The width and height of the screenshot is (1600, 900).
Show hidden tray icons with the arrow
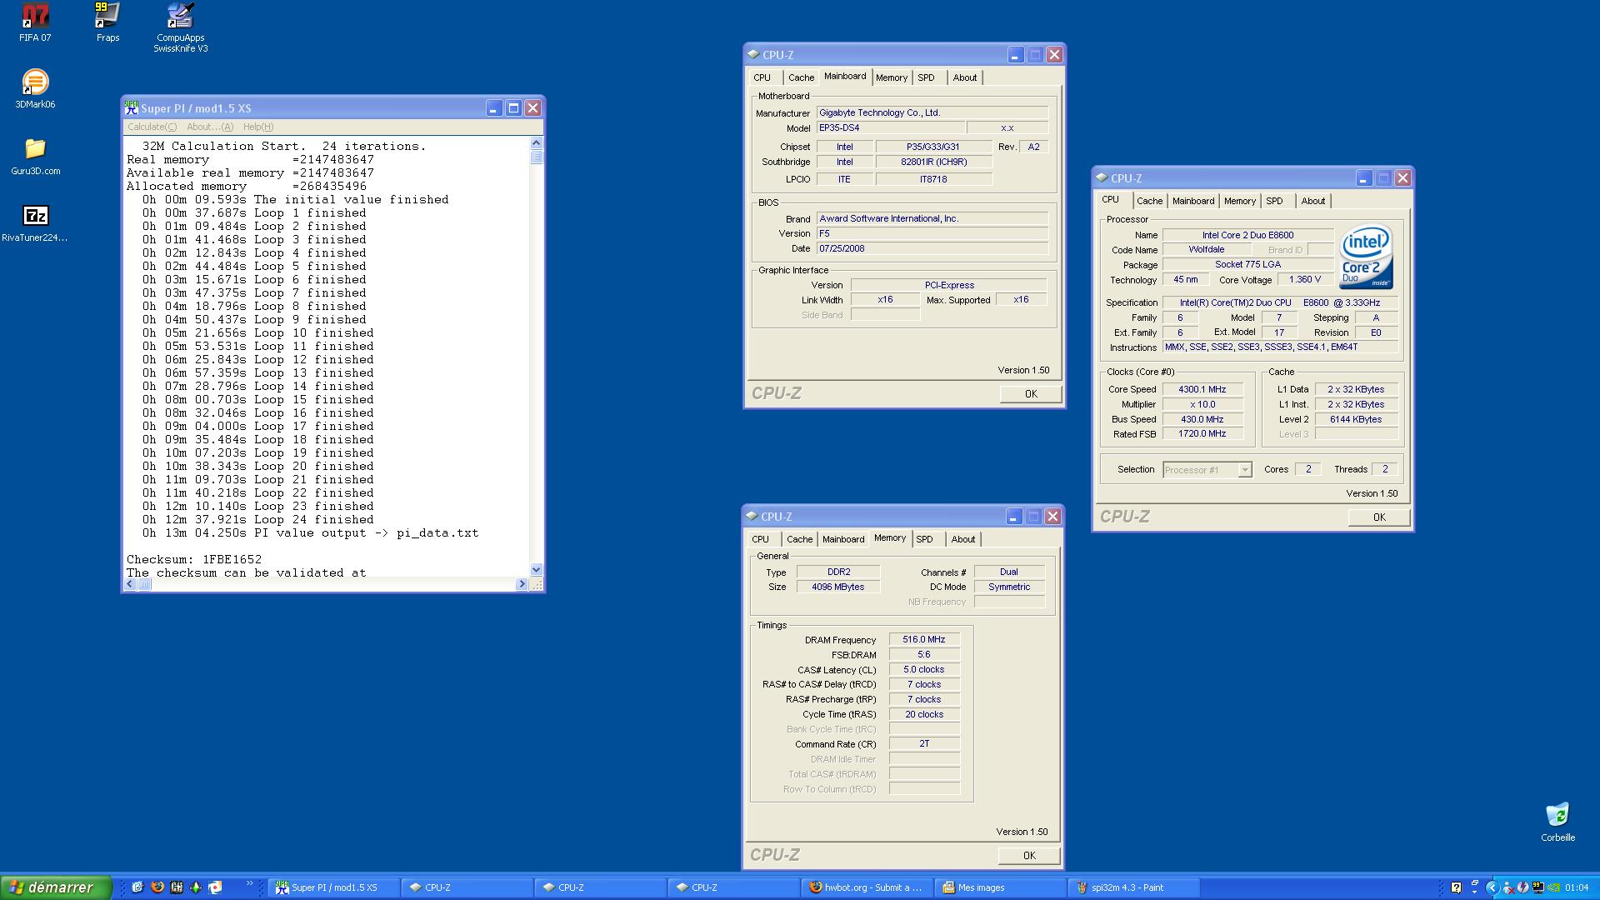coord(1492,887)
